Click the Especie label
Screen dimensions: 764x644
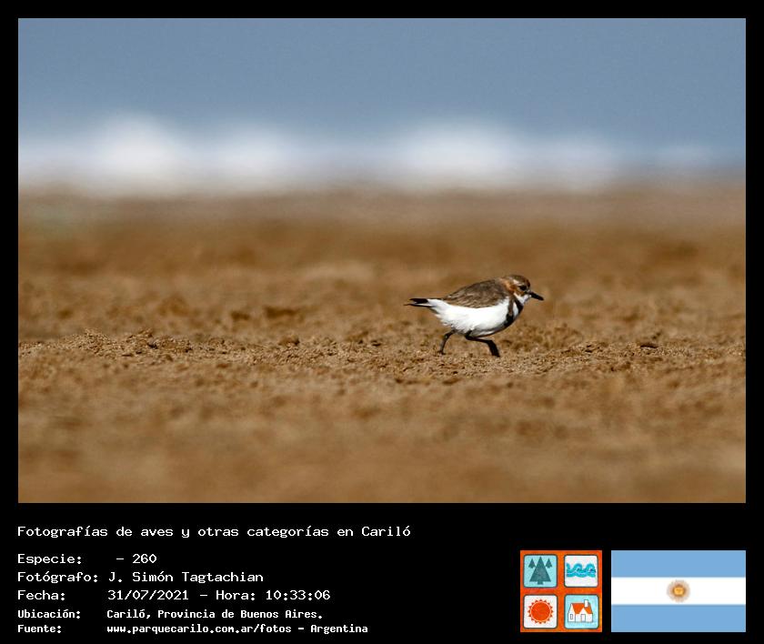50,558
